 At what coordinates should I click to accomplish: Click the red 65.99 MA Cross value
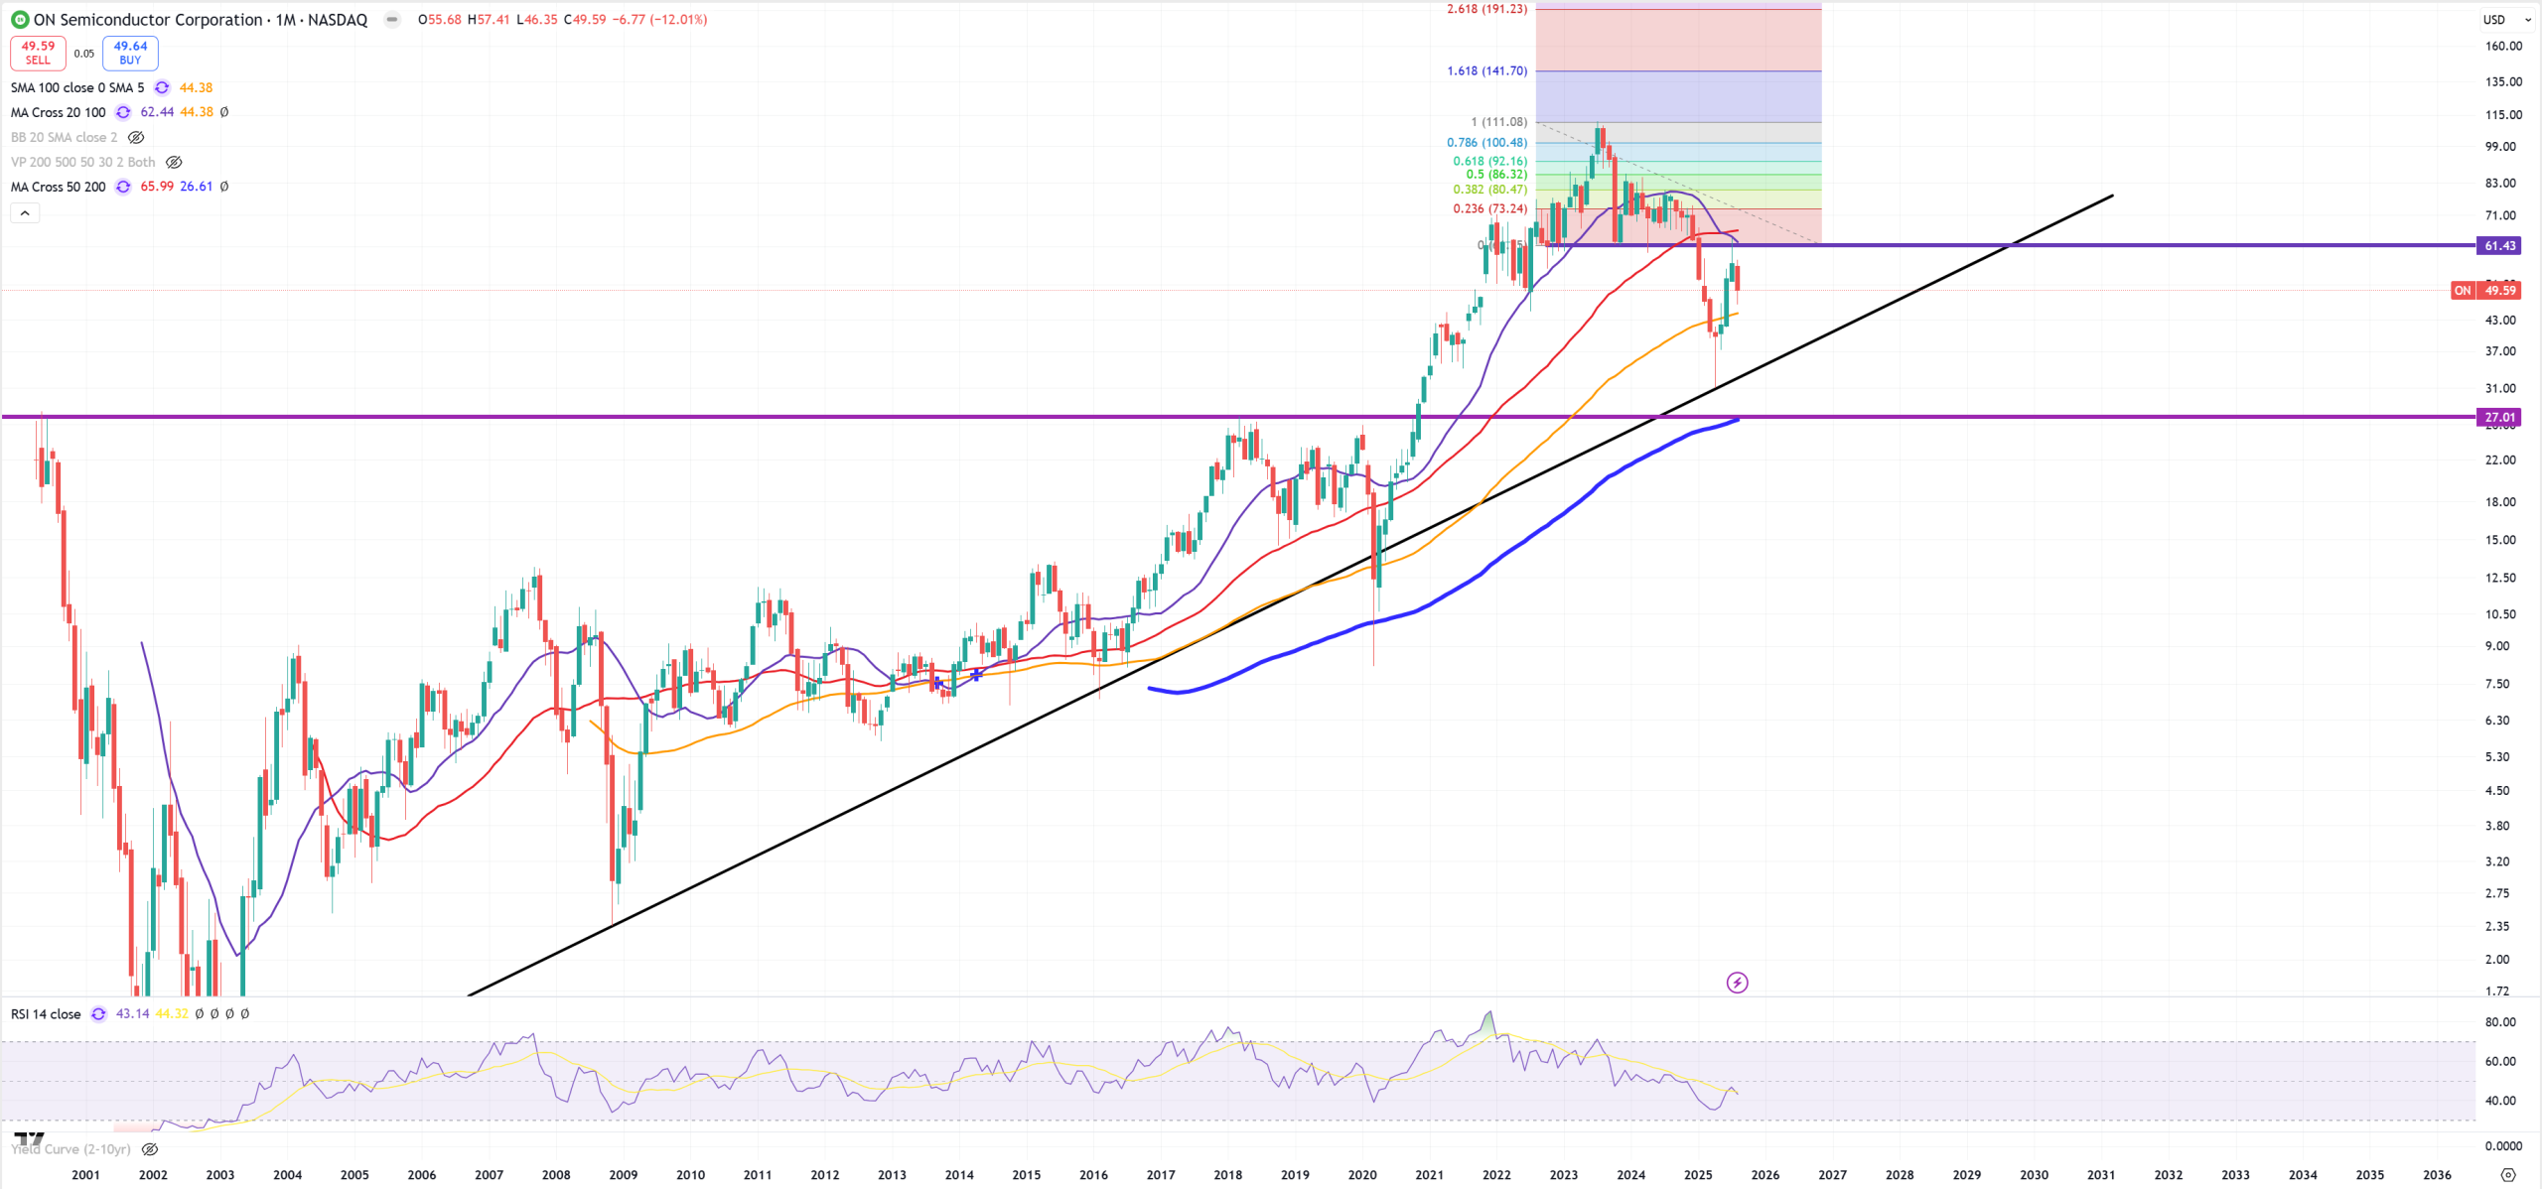[157, 187]
